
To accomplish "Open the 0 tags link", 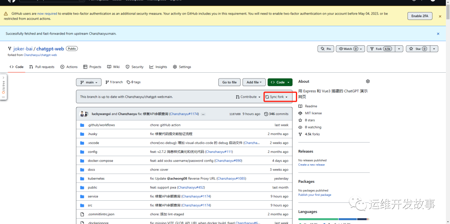I will [x=134, y=82].
